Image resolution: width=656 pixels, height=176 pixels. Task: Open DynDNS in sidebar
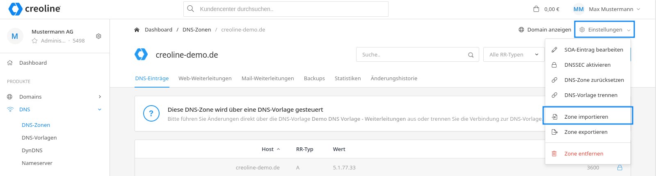(32, 150)
